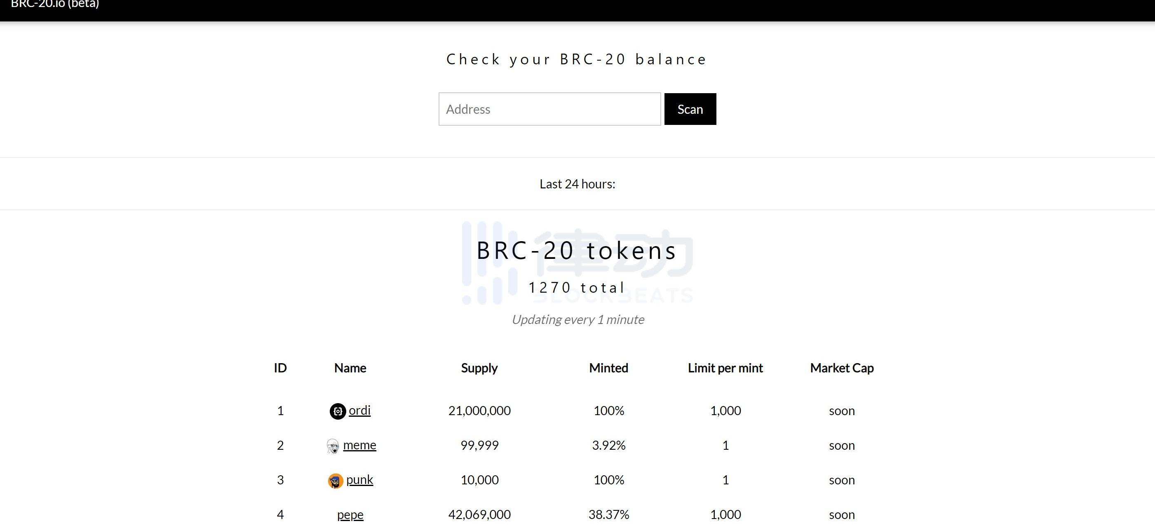
Task: Click the Last 24 hours label
Action: pos(577,184)
